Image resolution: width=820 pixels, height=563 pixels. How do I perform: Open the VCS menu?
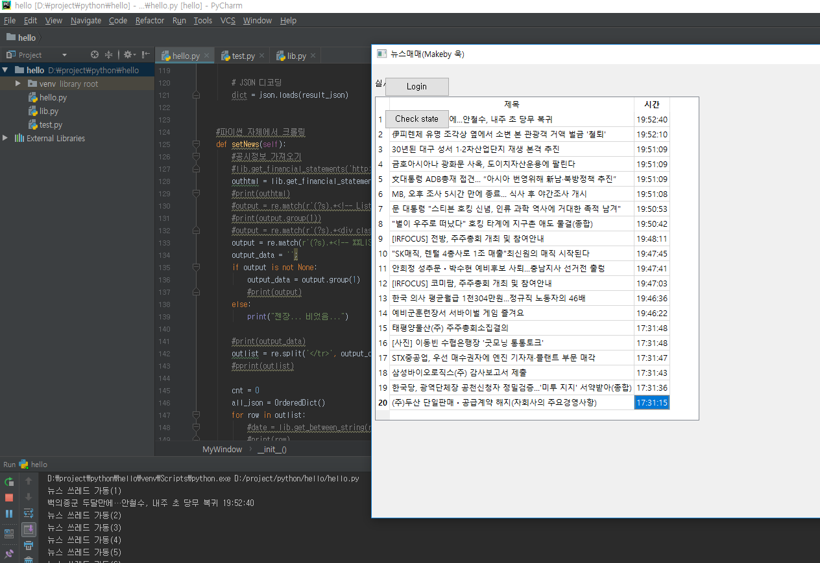[228, 21]
